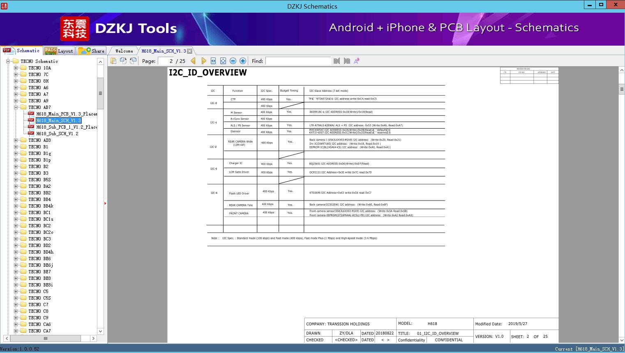Expand the TECNO BE6j folder
This screenshot has height=353, width=625.
16,265
